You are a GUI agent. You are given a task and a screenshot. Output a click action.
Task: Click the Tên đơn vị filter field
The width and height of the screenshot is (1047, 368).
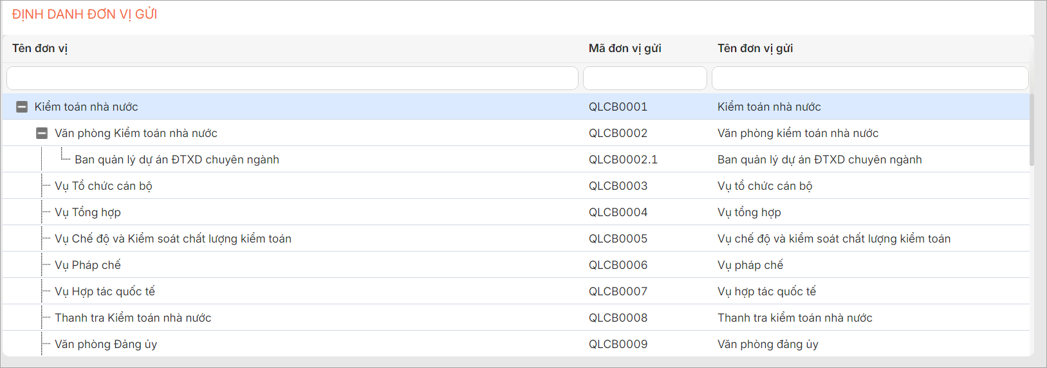coord(292,78)
